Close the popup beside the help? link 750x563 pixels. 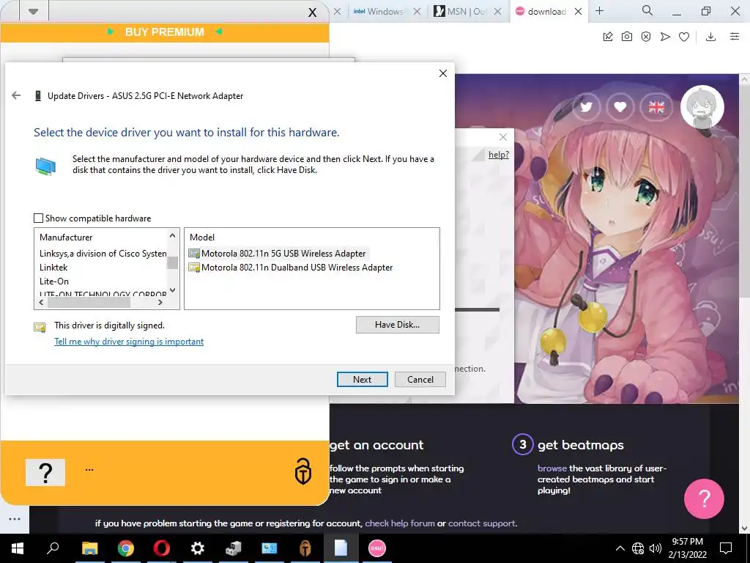(502, 137)
